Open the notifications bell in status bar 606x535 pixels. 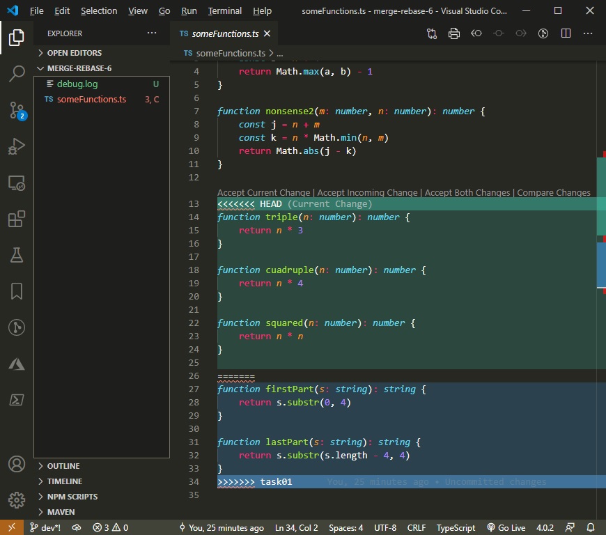tap(591, 527)
